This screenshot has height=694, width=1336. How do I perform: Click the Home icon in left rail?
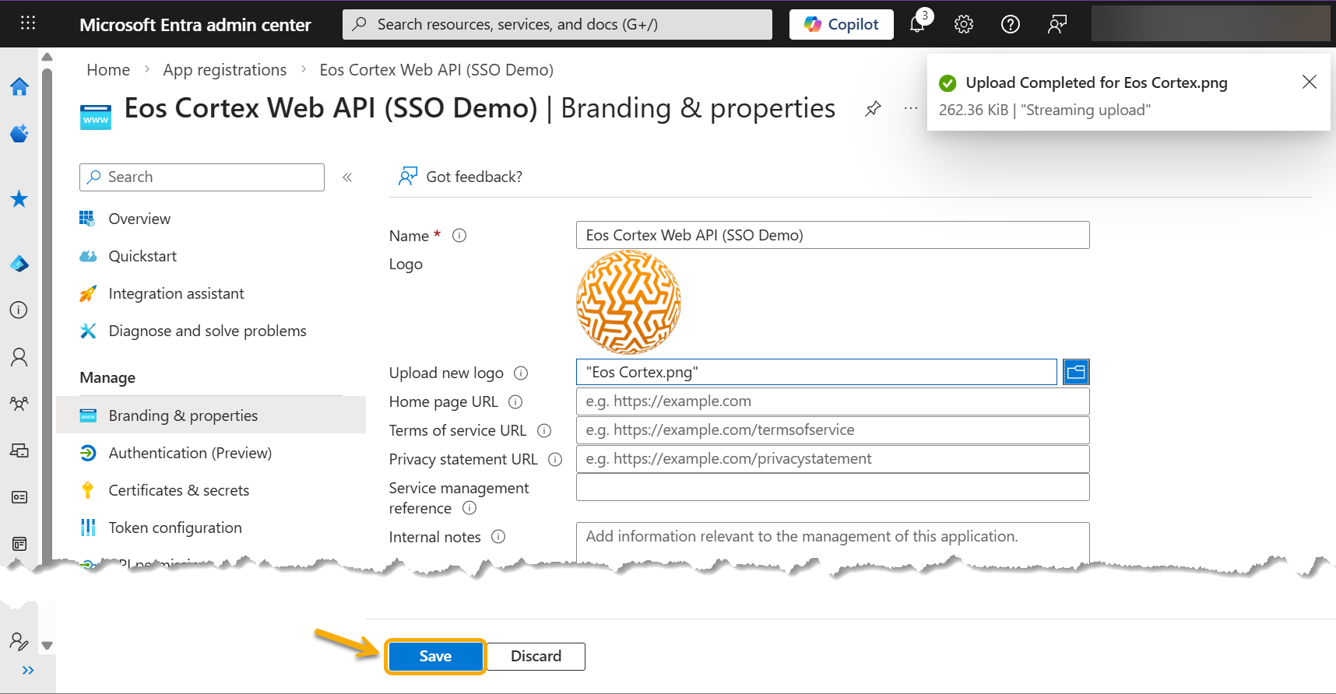[19, 86]
